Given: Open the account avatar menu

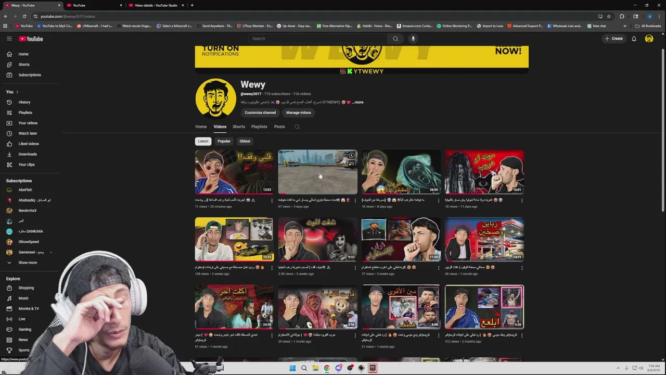Looking at the screenshot, I should [x=649, y=39].
